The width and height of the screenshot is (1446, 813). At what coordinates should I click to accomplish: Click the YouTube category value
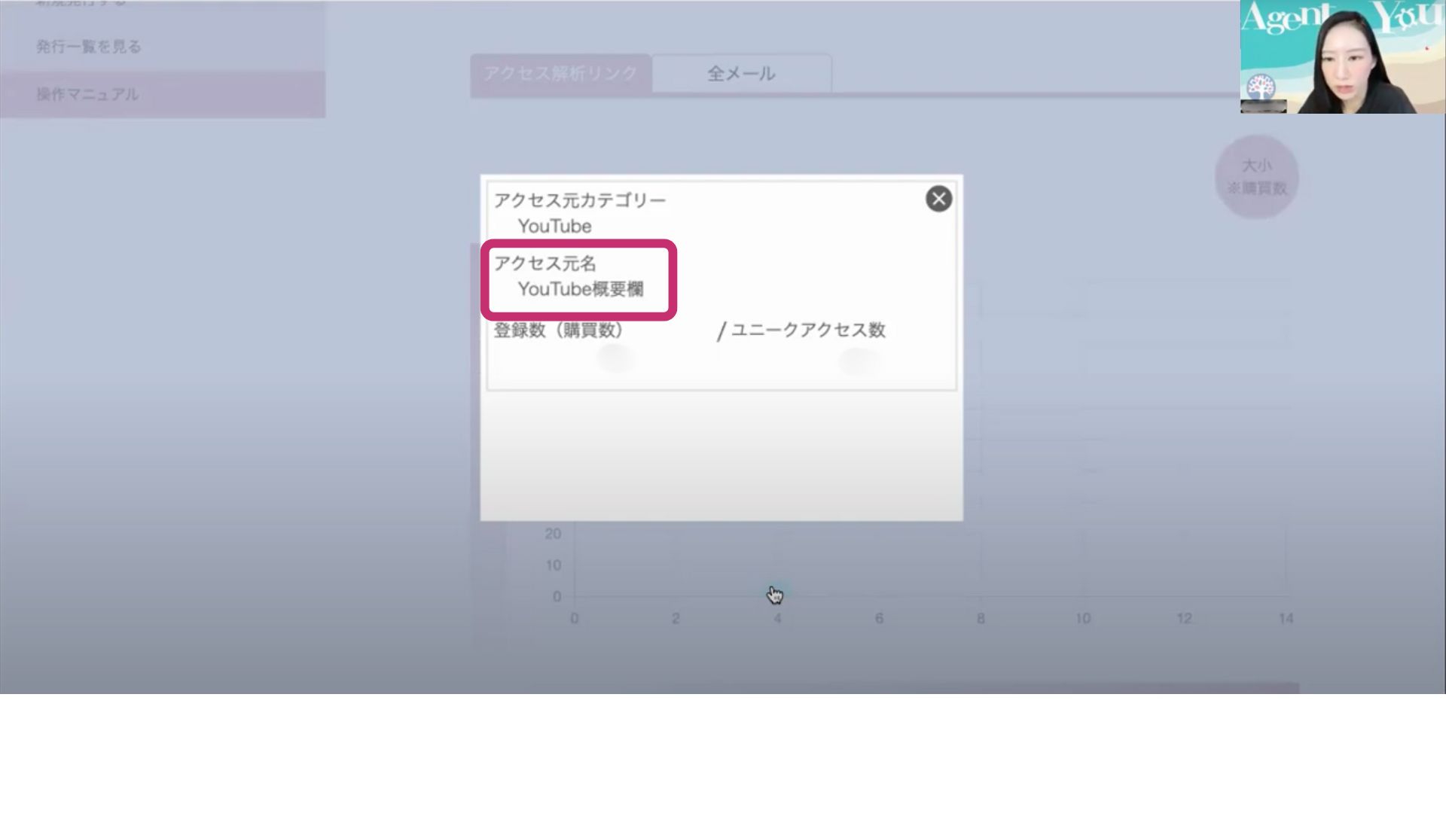coord(555,226)
